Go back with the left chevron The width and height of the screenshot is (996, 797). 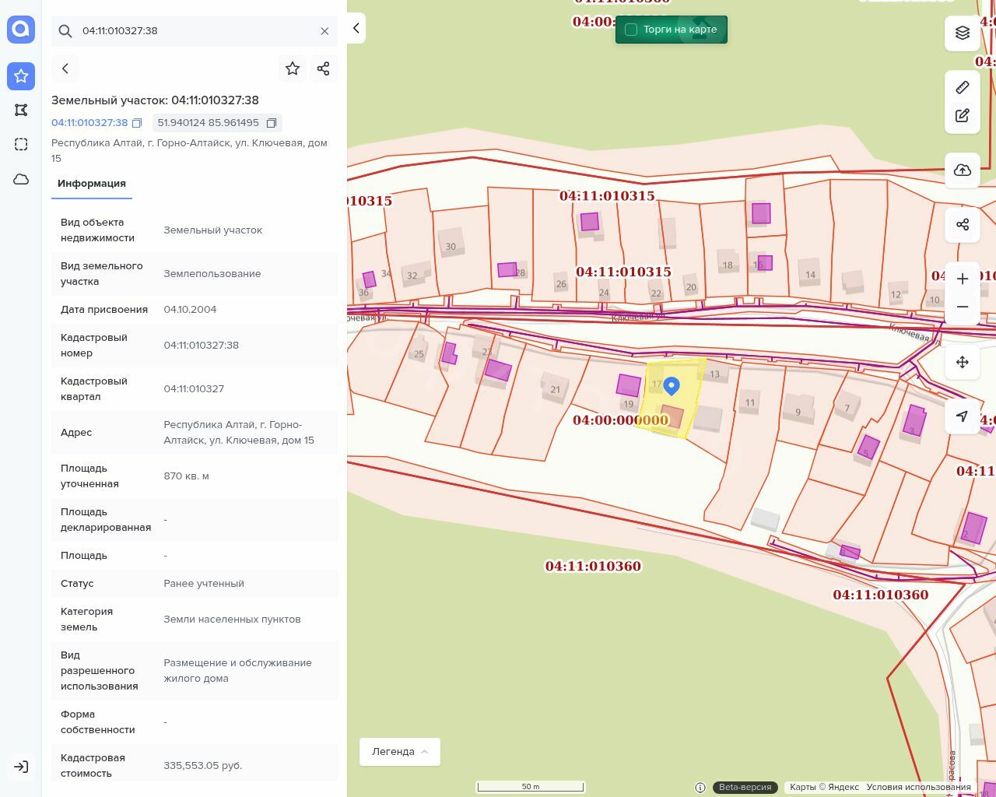(65, 68)
